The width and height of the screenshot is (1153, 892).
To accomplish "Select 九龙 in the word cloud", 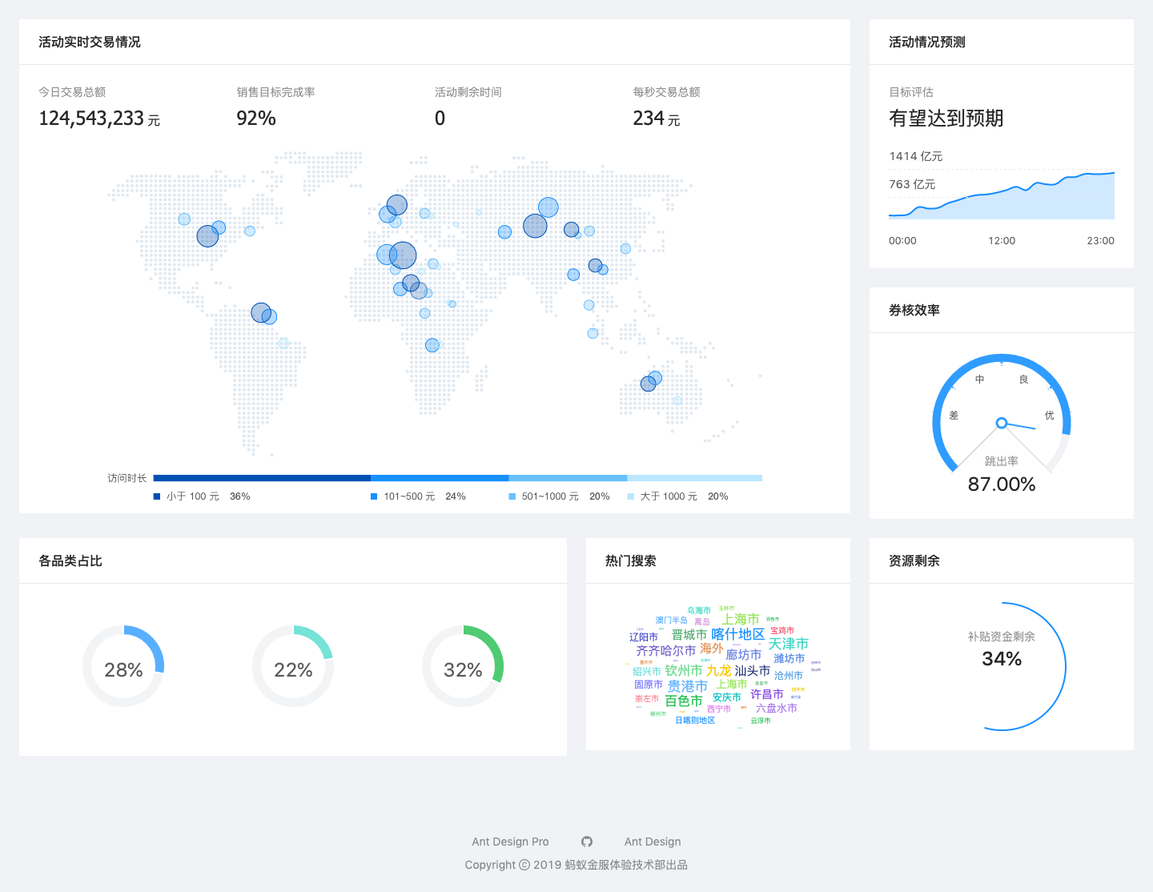I will pyautogui.click(x=718, y=670).
